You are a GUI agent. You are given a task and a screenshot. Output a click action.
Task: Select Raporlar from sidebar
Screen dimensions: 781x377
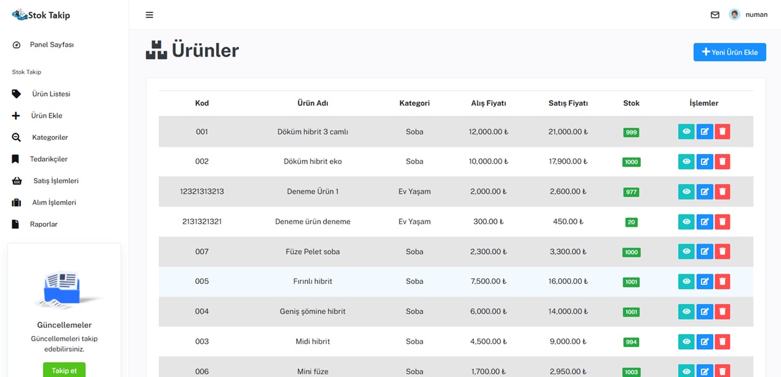tap(44, 224)
